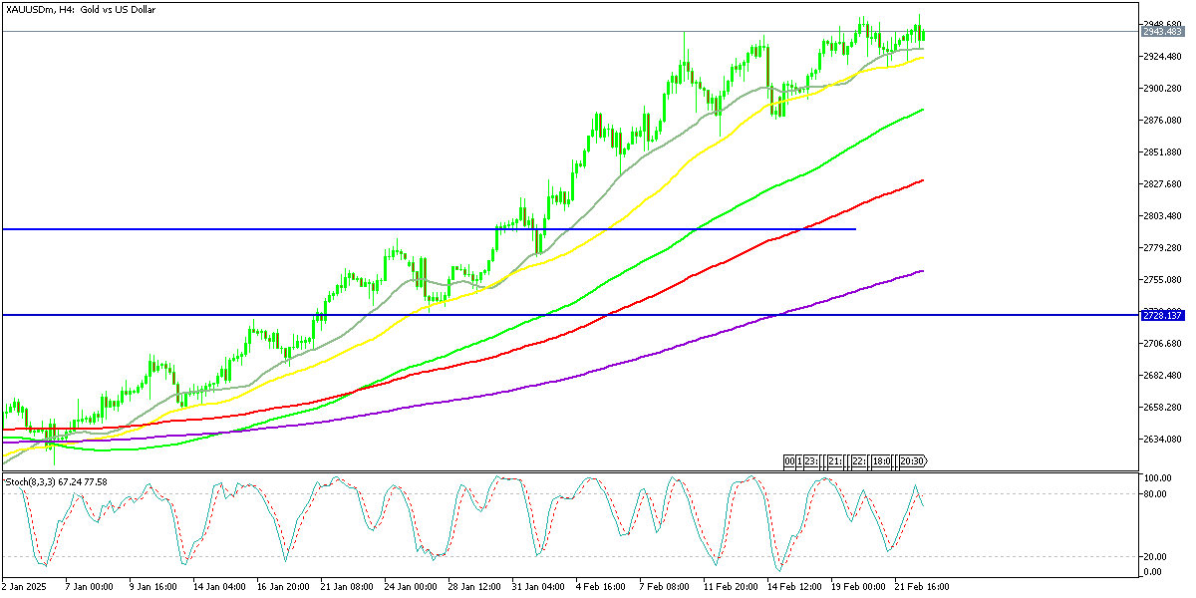Select the 21: event marker flag

point(833,461)
